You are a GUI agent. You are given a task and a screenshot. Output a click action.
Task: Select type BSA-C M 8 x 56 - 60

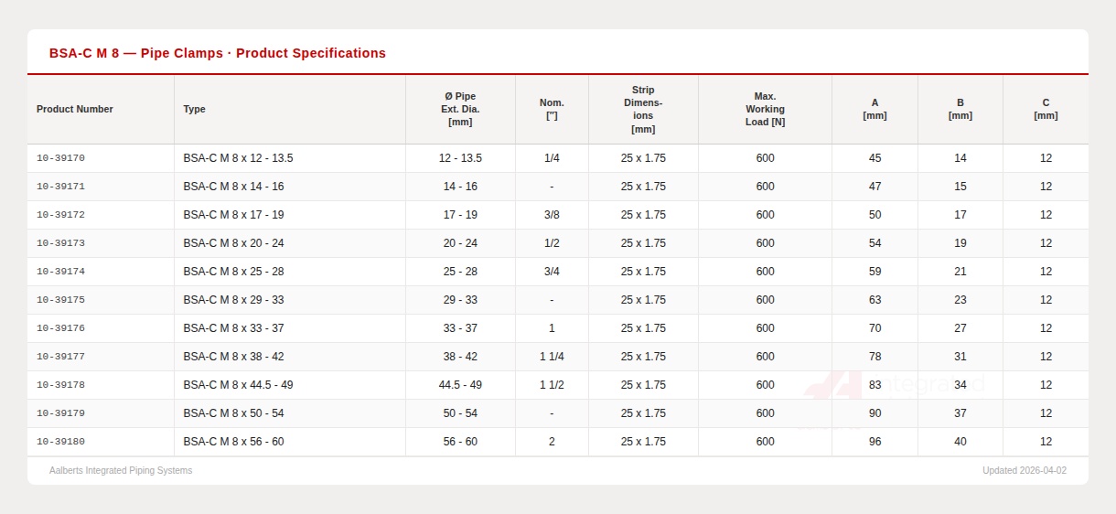(x=233, y=442)
